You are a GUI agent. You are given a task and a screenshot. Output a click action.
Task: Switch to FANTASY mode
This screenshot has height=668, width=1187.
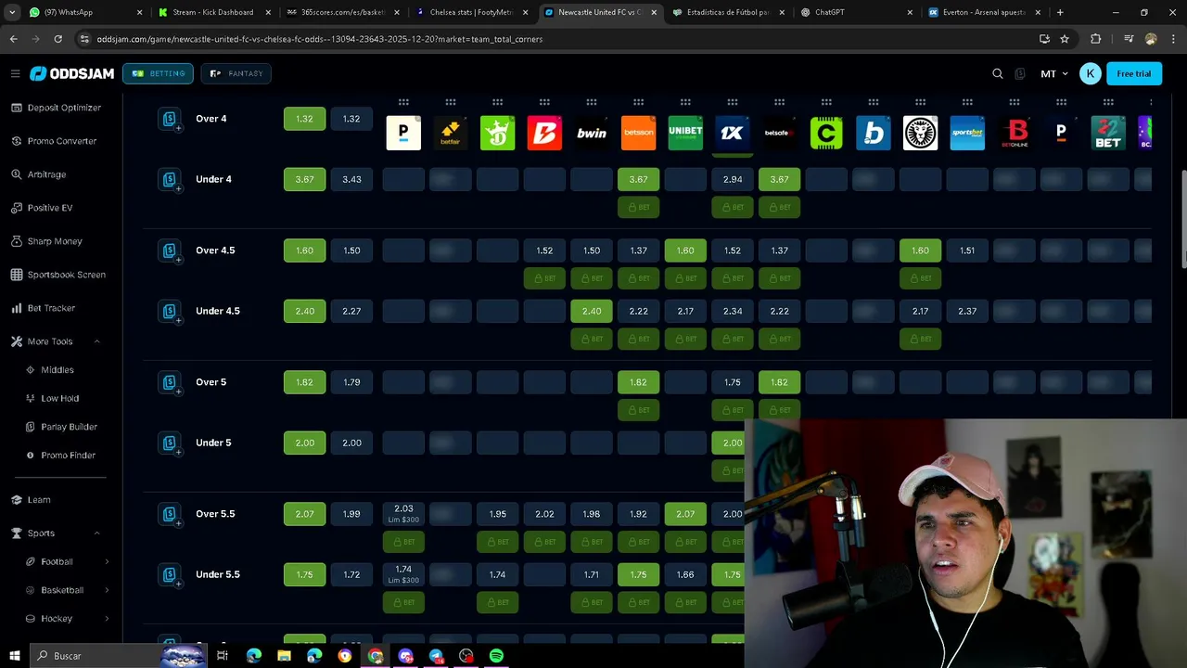pos(236,73)
